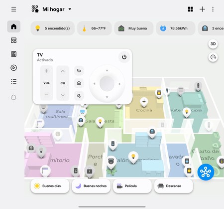Tap the D-pad down arrow
The height and width of the screenshot is (209, 224).
tap(107, 97)
